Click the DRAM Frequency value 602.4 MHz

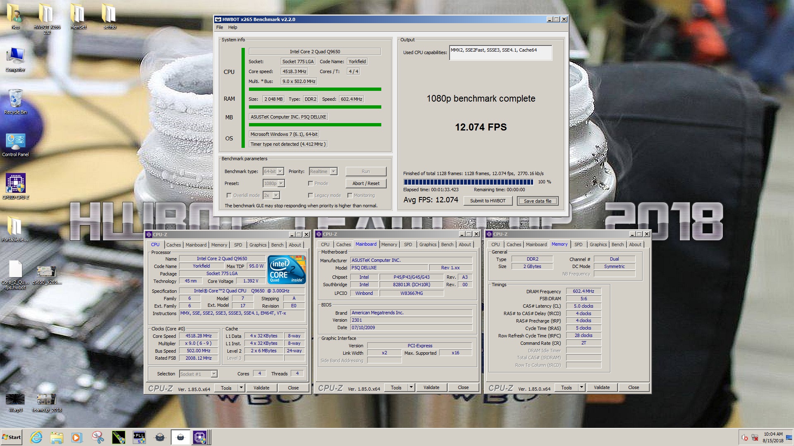tap(584, 292)
